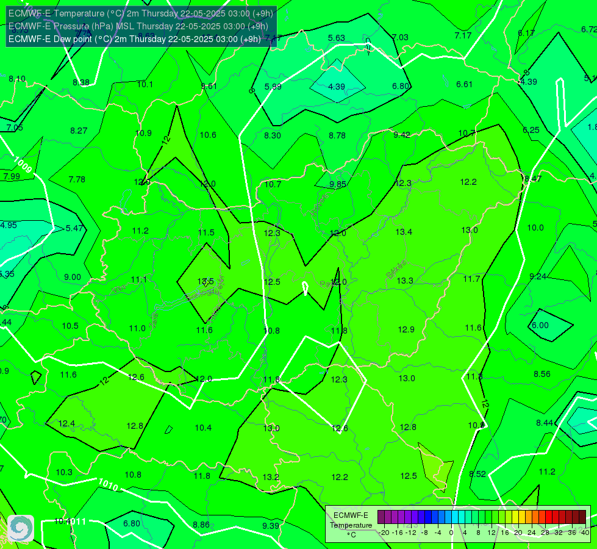Click the 7.78 temperature value
The image size is (597, 549).
point(77,179)
